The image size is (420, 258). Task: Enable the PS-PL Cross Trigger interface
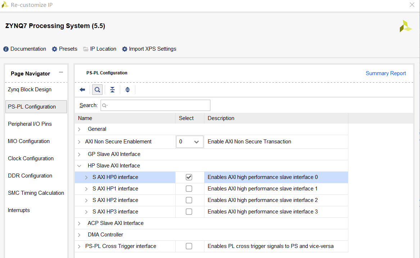[189, 246]
